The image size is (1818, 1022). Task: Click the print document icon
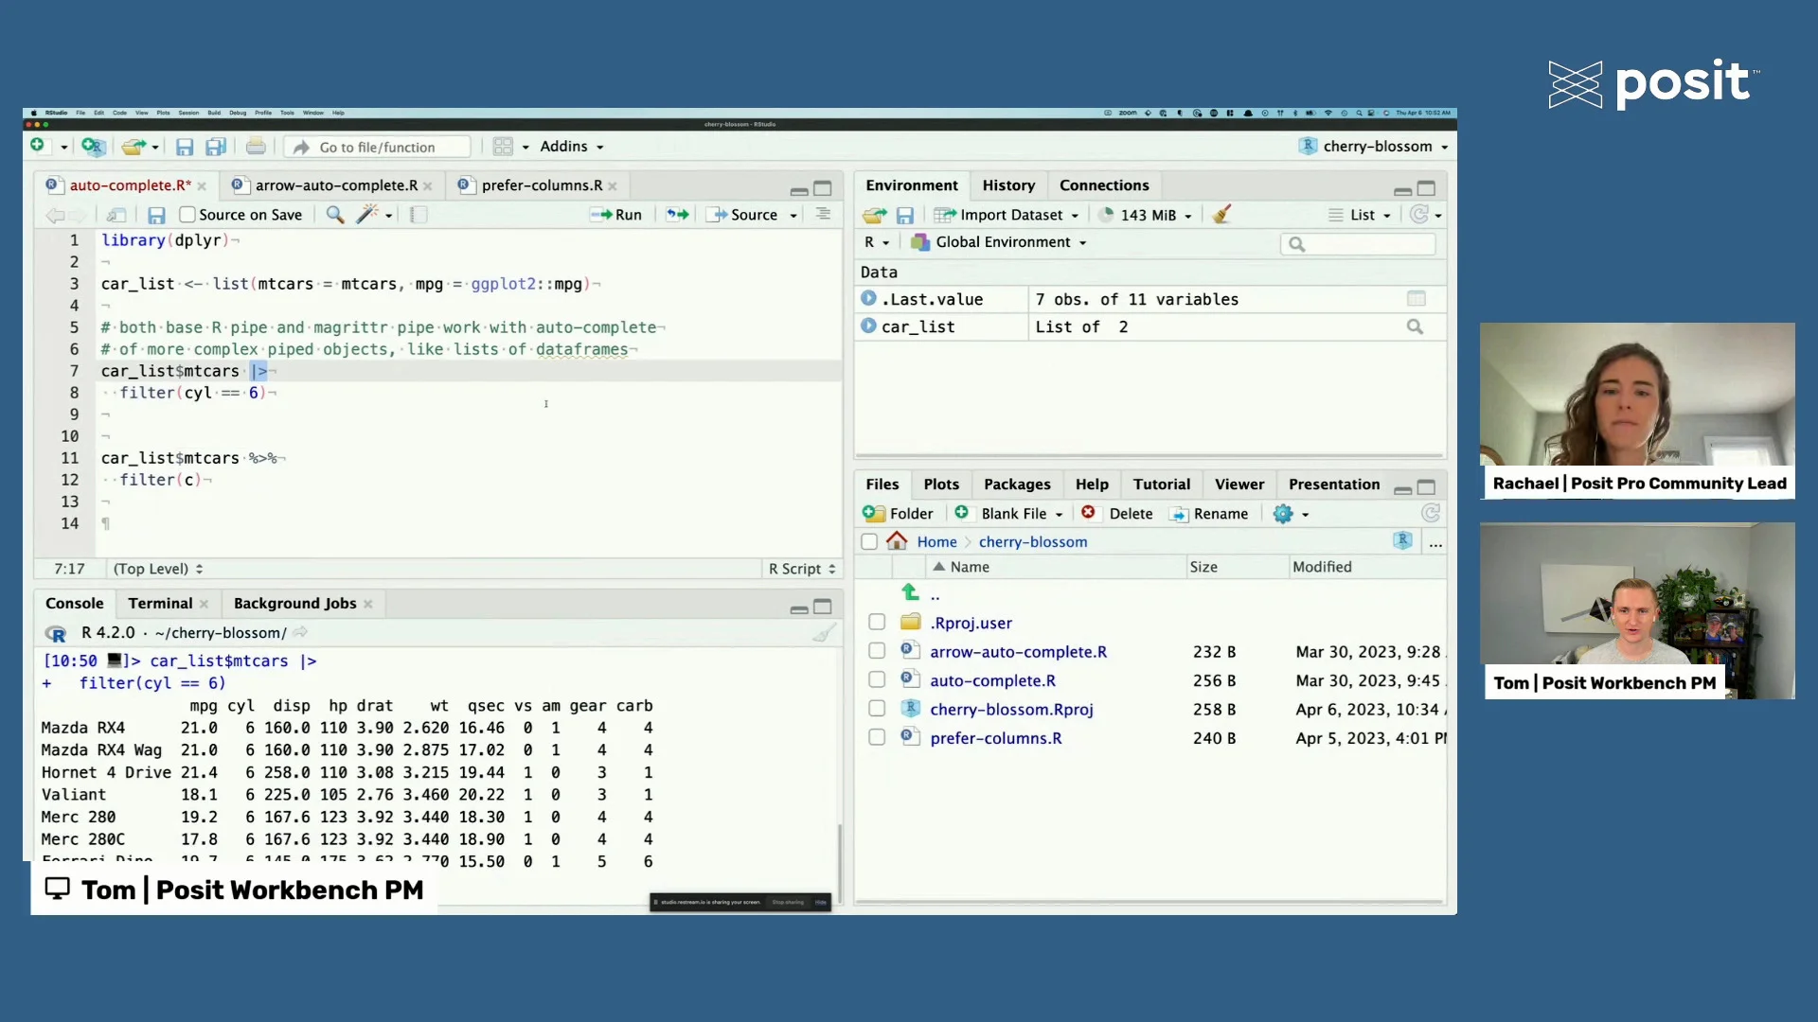tap(256, 147)
